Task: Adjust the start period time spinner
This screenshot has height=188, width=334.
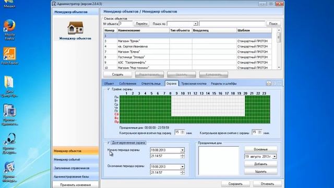Action: coord(182,156)
